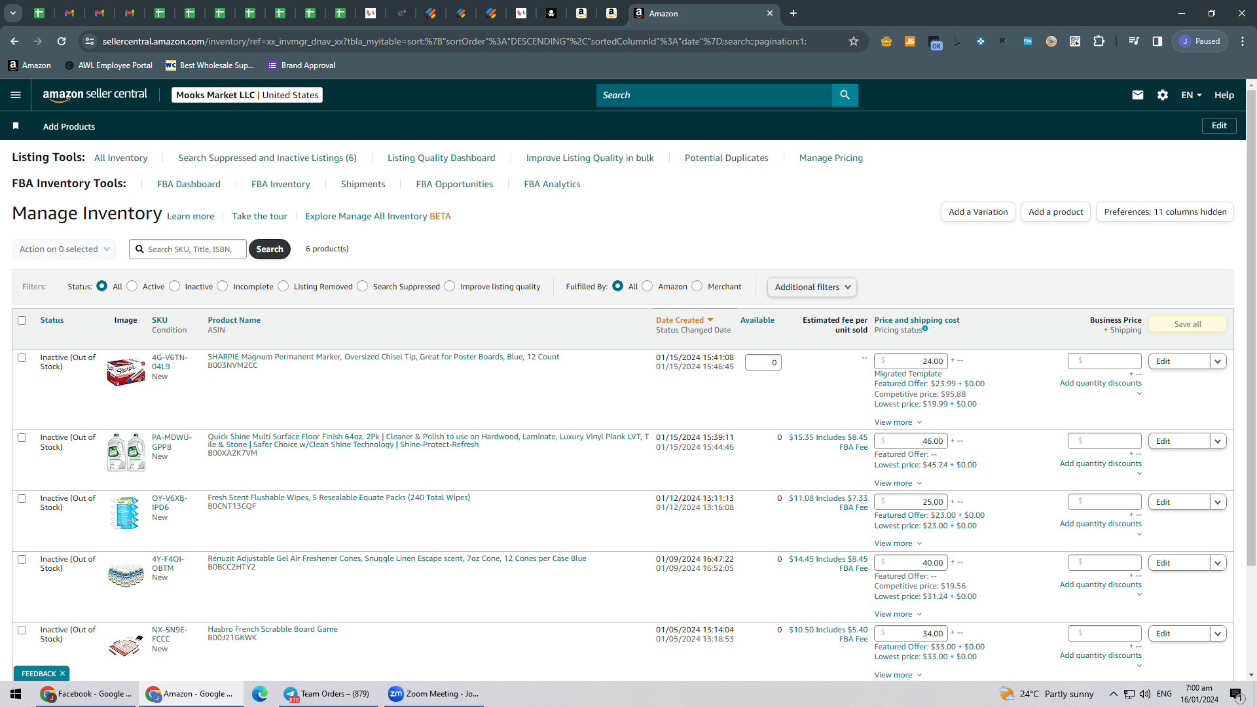Screen dimensions: 1257x707
Task: Select the Incomplete status radio button
Action: coord(223,286)
